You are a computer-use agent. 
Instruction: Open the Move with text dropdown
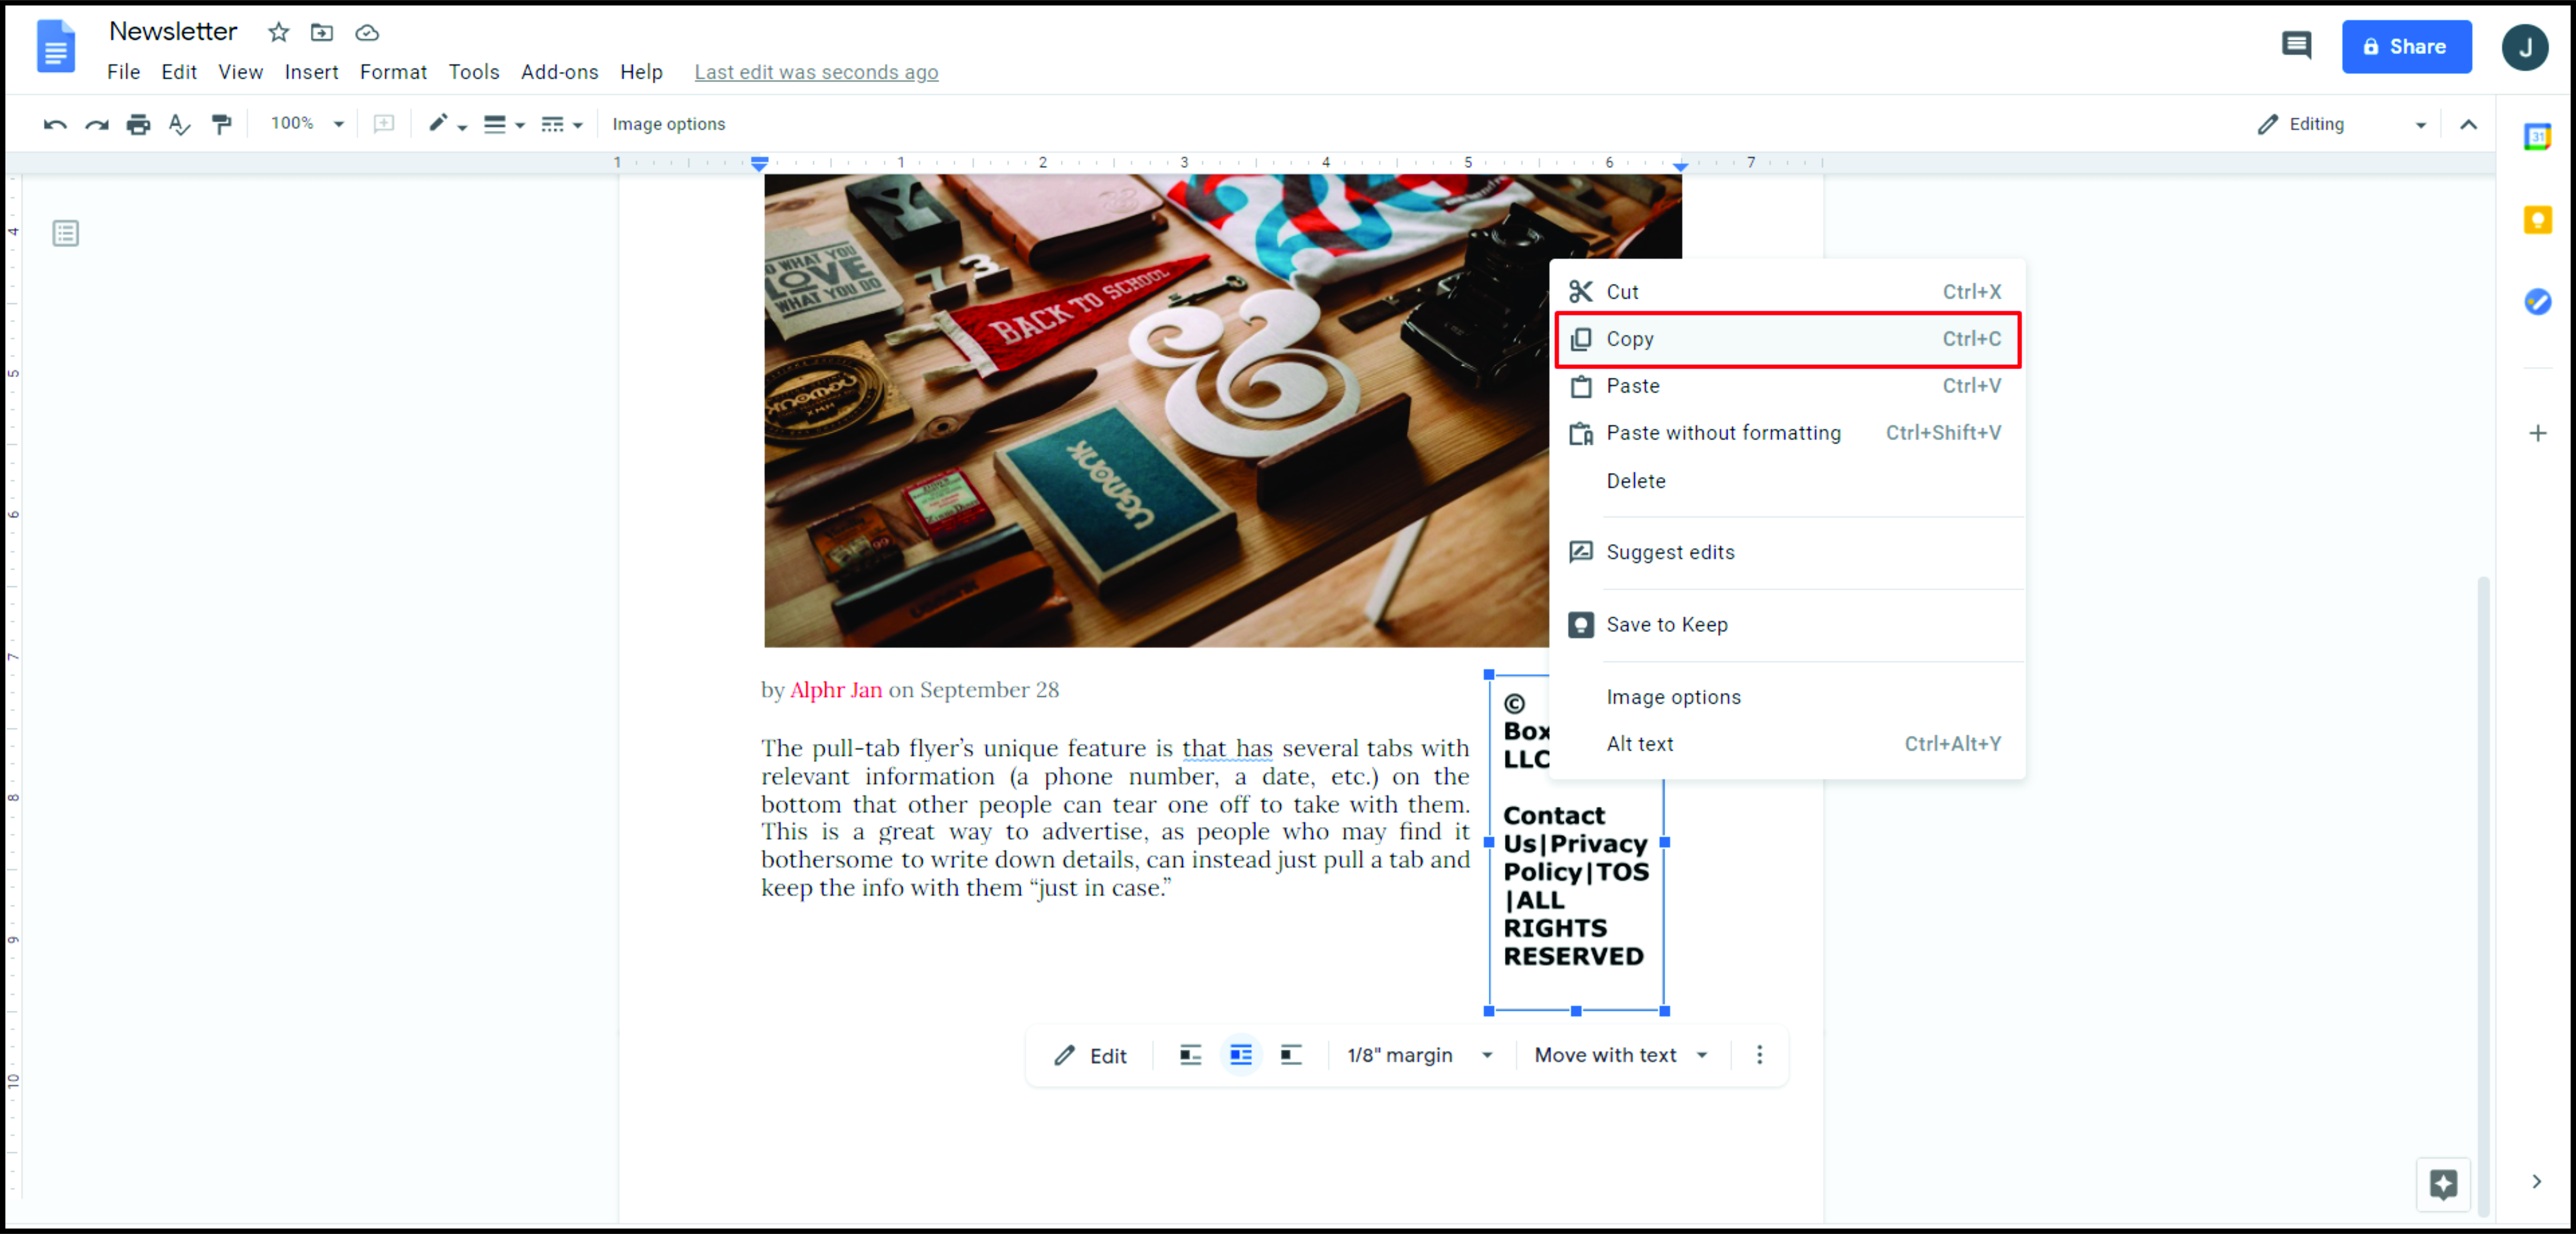tap(1620, 1055)
